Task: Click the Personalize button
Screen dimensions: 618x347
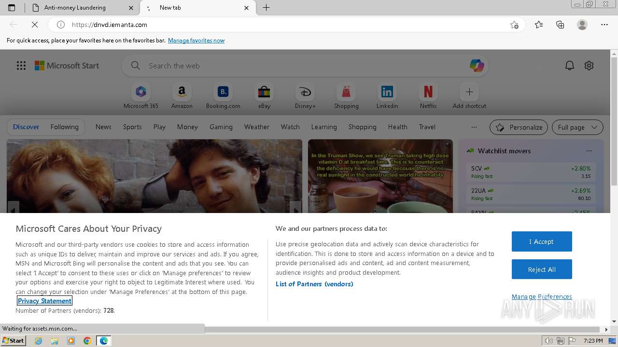Action: [519, 127]
